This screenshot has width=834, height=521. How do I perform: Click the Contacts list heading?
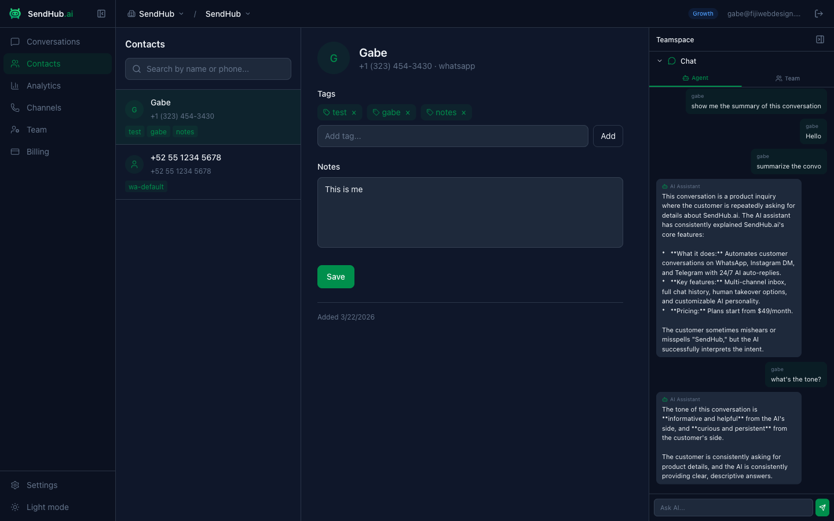[x=145, y=45]
